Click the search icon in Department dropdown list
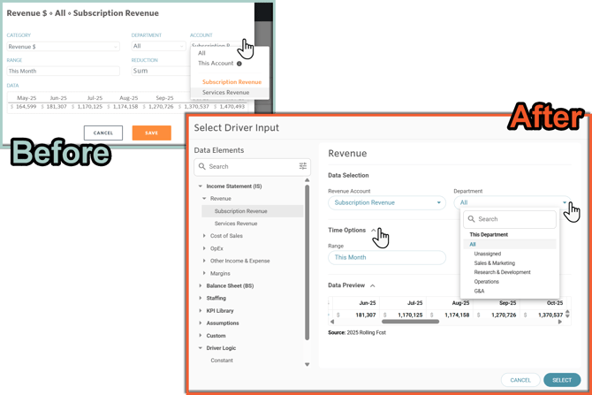 (471, 219)
